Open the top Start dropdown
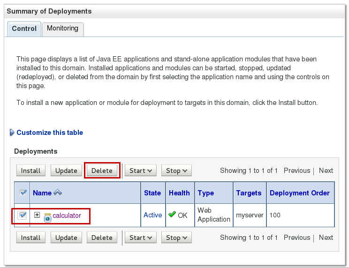 coord(143,171)
